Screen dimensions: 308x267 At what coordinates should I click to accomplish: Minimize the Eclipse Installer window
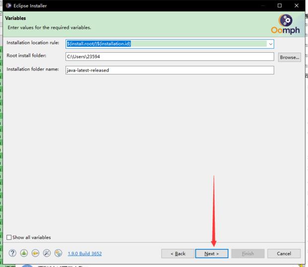(263, 5)
